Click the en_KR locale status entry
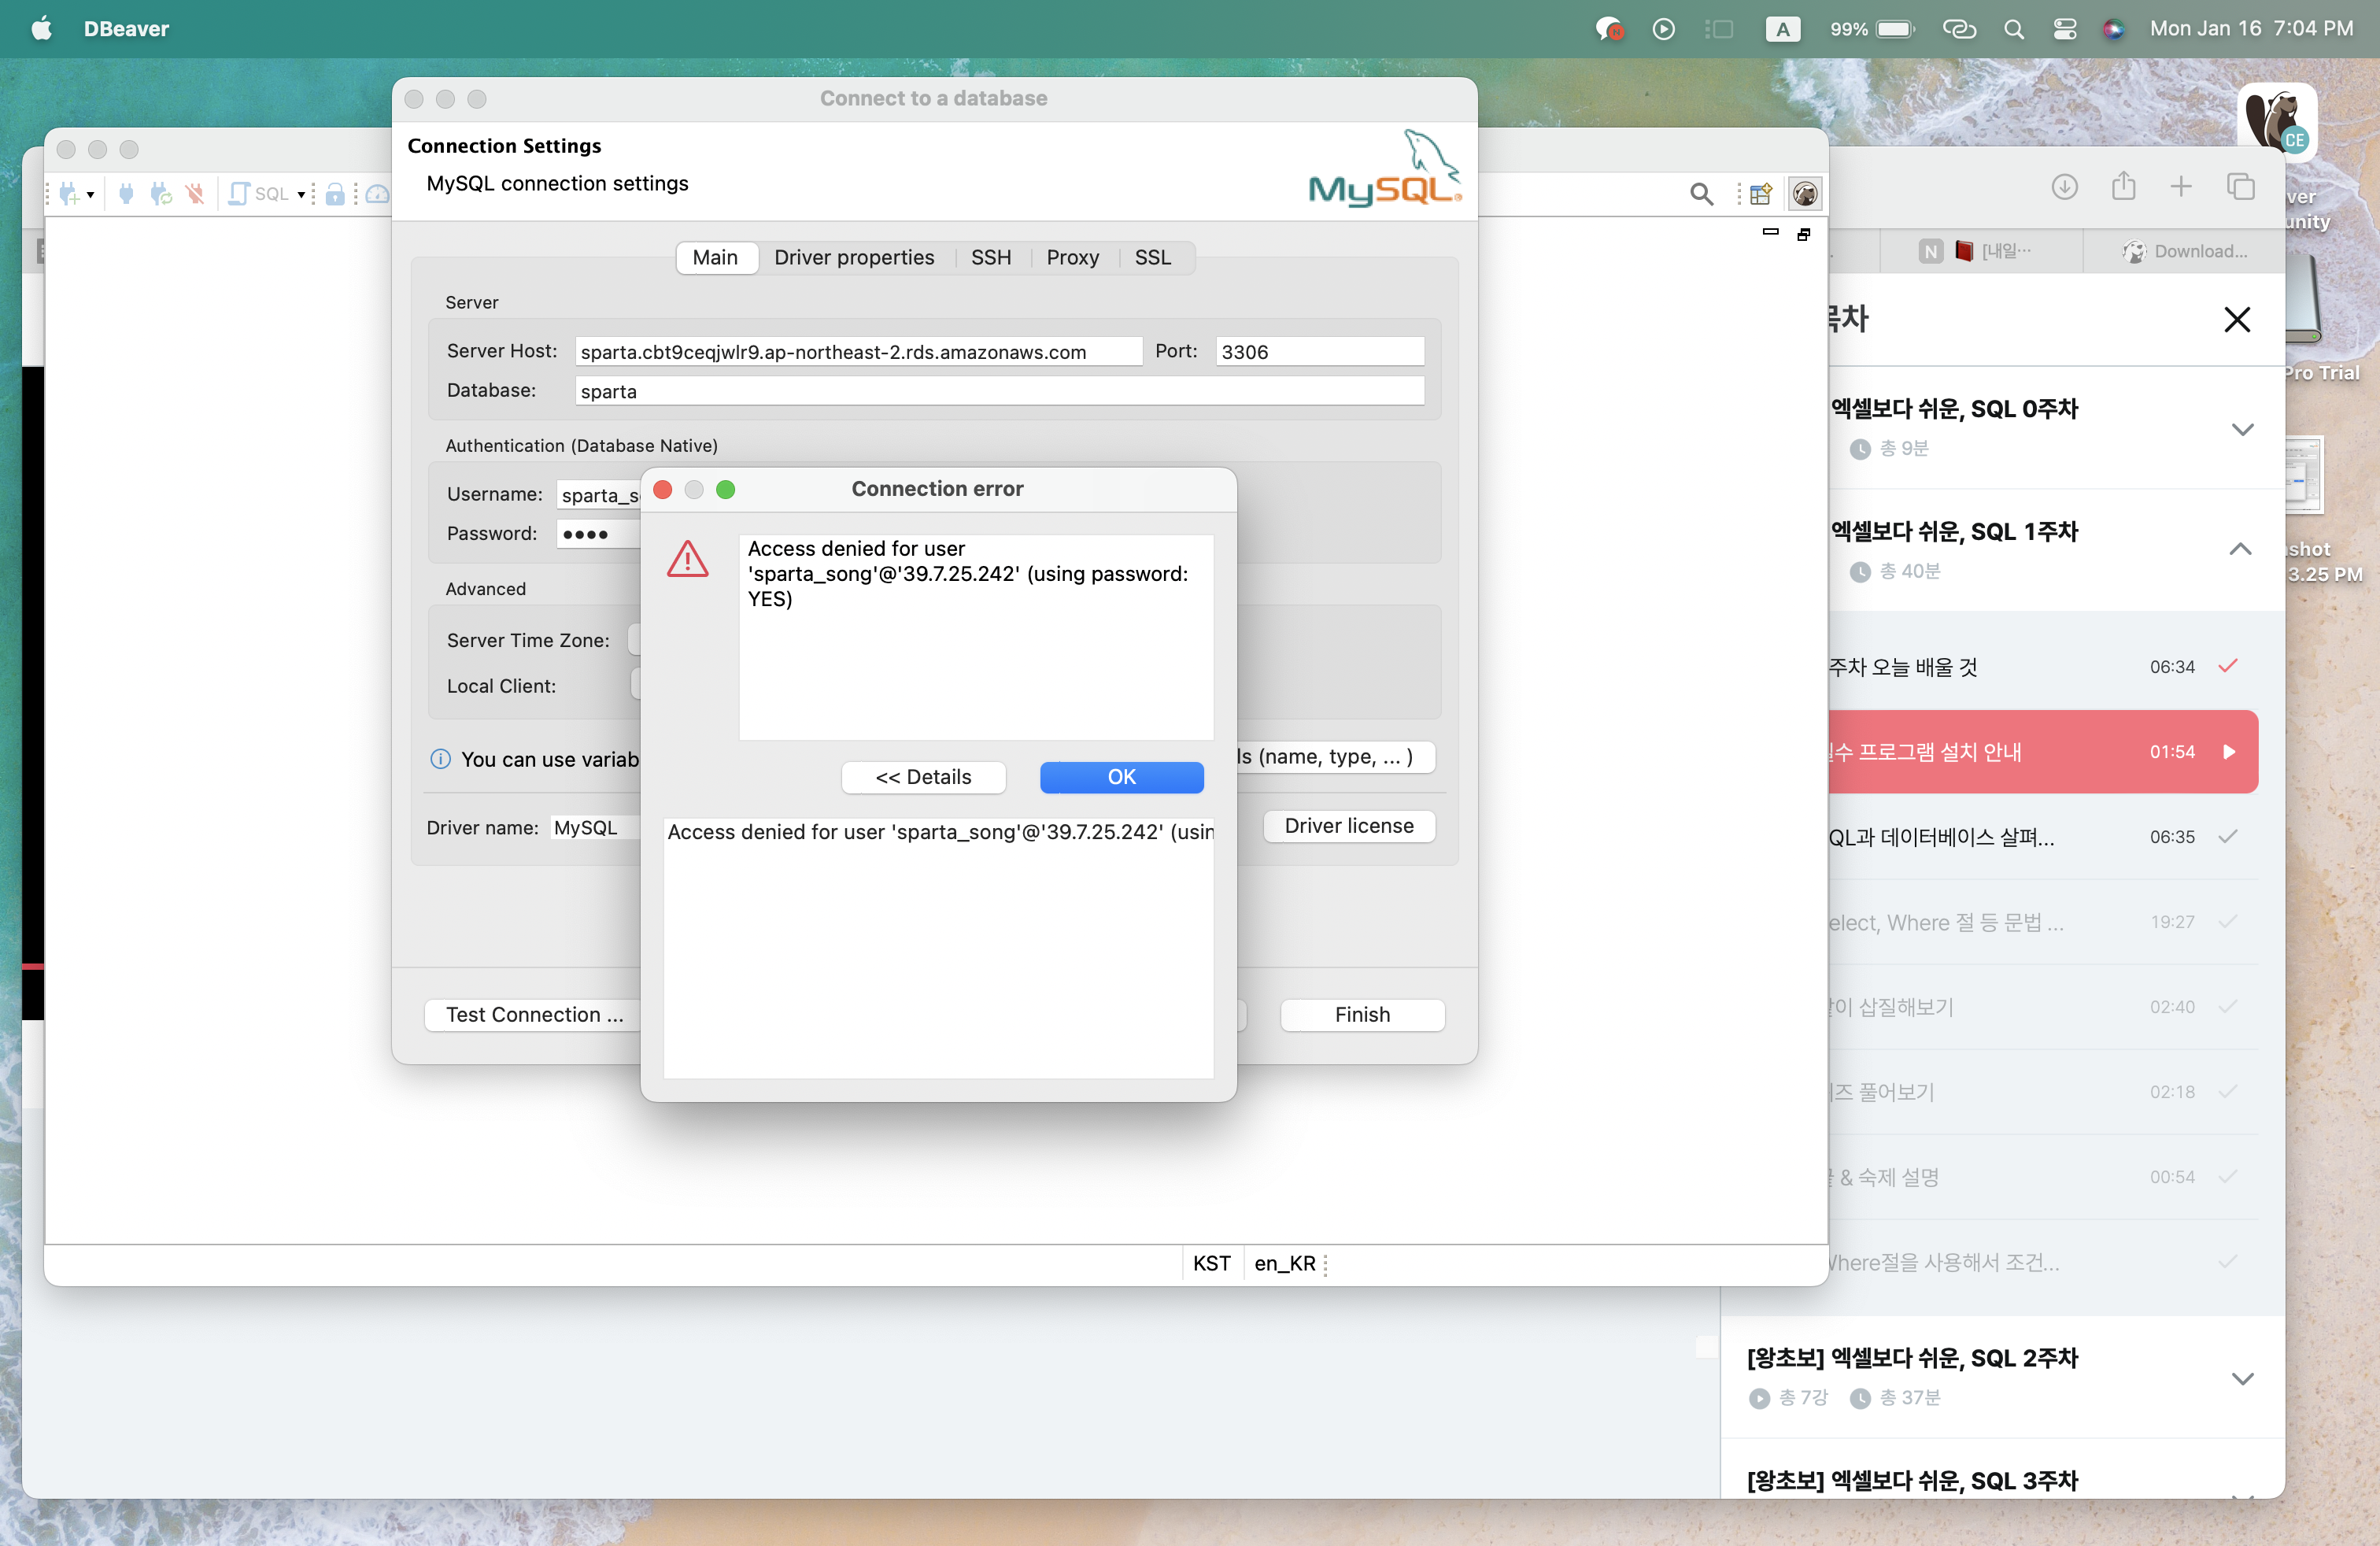 click(1285, 1263)
